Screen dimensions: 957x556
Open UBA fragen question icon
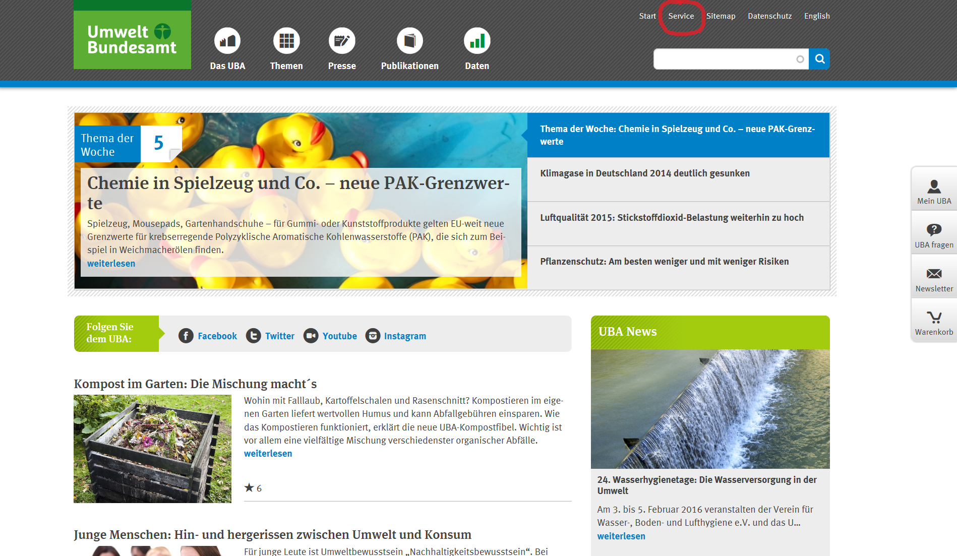(x=934, y=230)
